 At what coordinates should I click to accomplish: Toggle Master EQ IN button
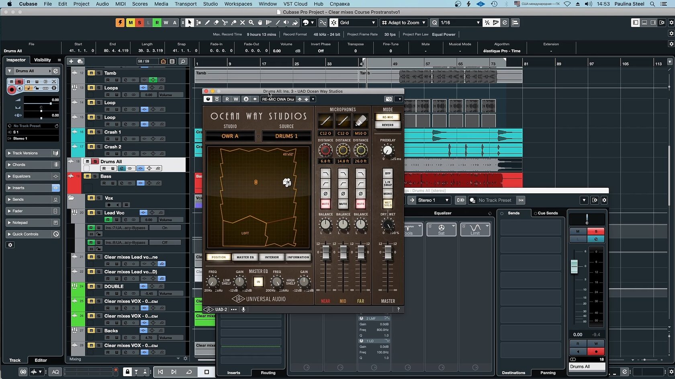258,282
